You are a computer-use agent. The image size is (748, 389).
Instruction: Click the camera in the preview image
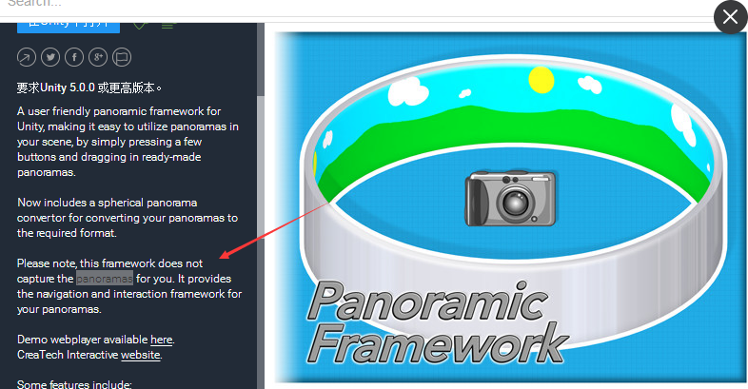point(510,199)
